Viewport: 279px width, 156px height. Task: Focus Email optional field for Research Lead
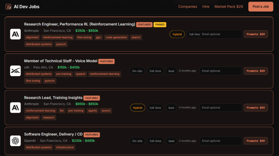click(x=221, y=108)
